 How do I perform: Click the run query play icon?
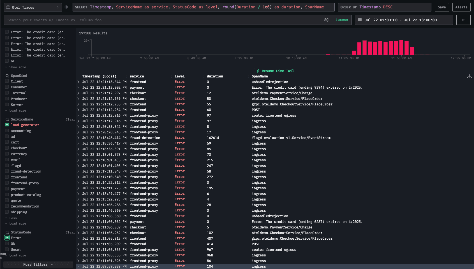tap(463, 20)
